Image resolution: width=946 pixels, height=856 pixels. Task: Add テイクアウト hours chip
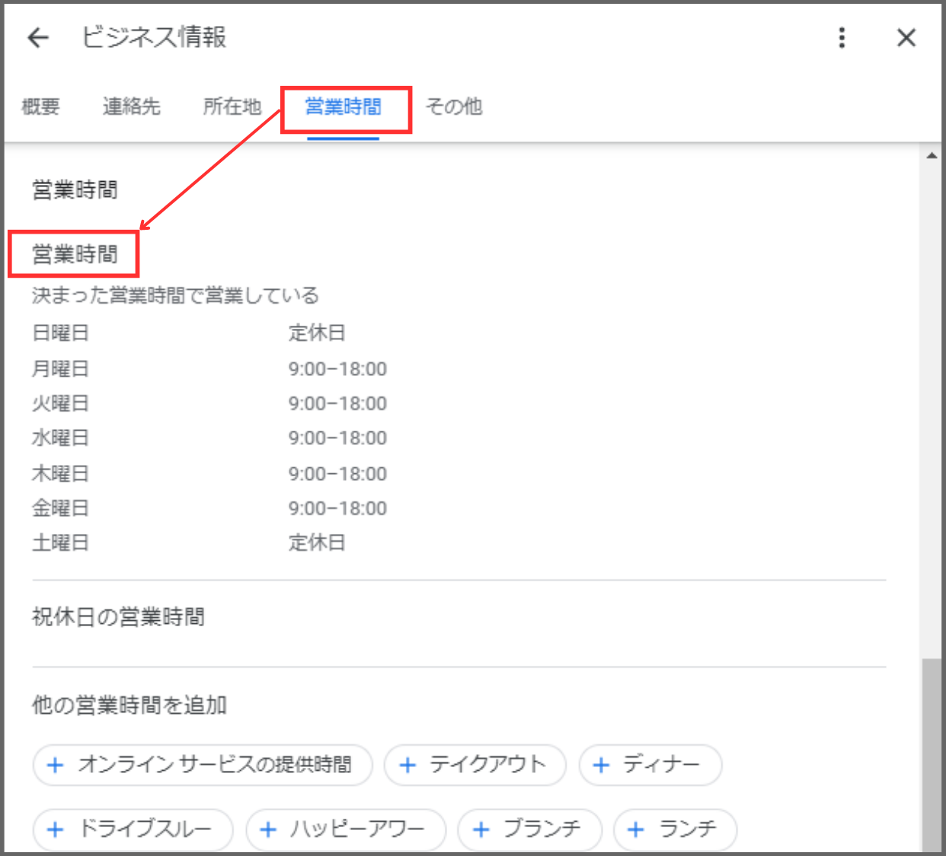coord(475,765)
